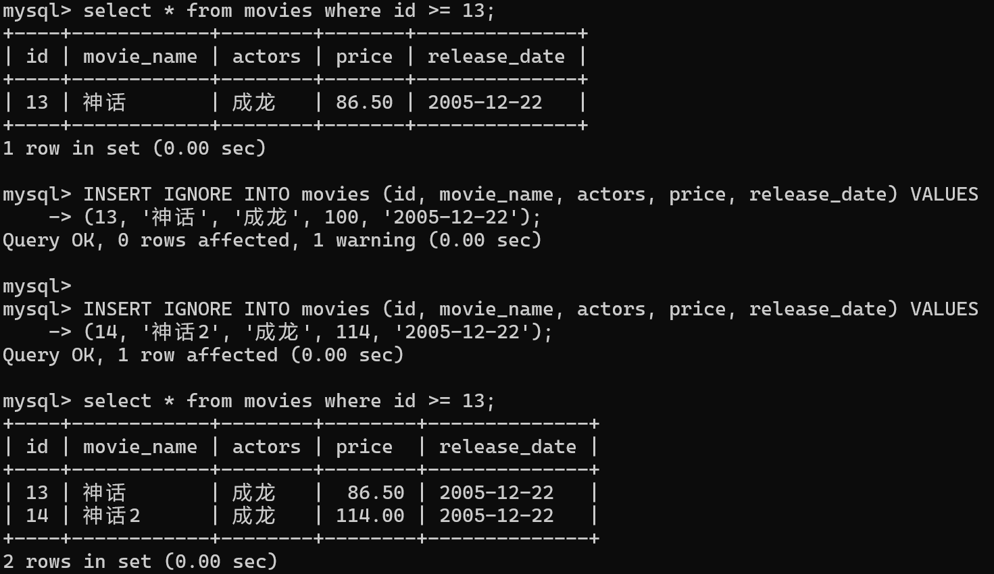The image size is (994, 574).
Task: Click release date cell of the id 14 row
Action: coord(496,516)
